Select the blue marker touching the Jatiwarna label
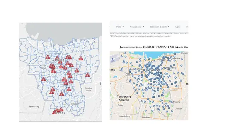 [x=172, y=102]
